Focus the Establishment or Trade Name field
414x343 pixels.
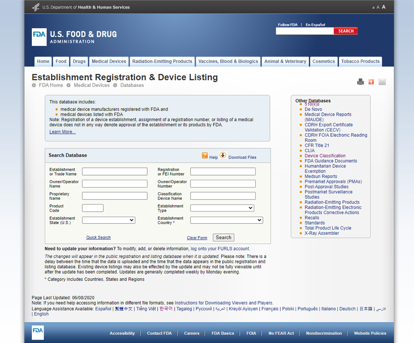[x=115, y=171]
